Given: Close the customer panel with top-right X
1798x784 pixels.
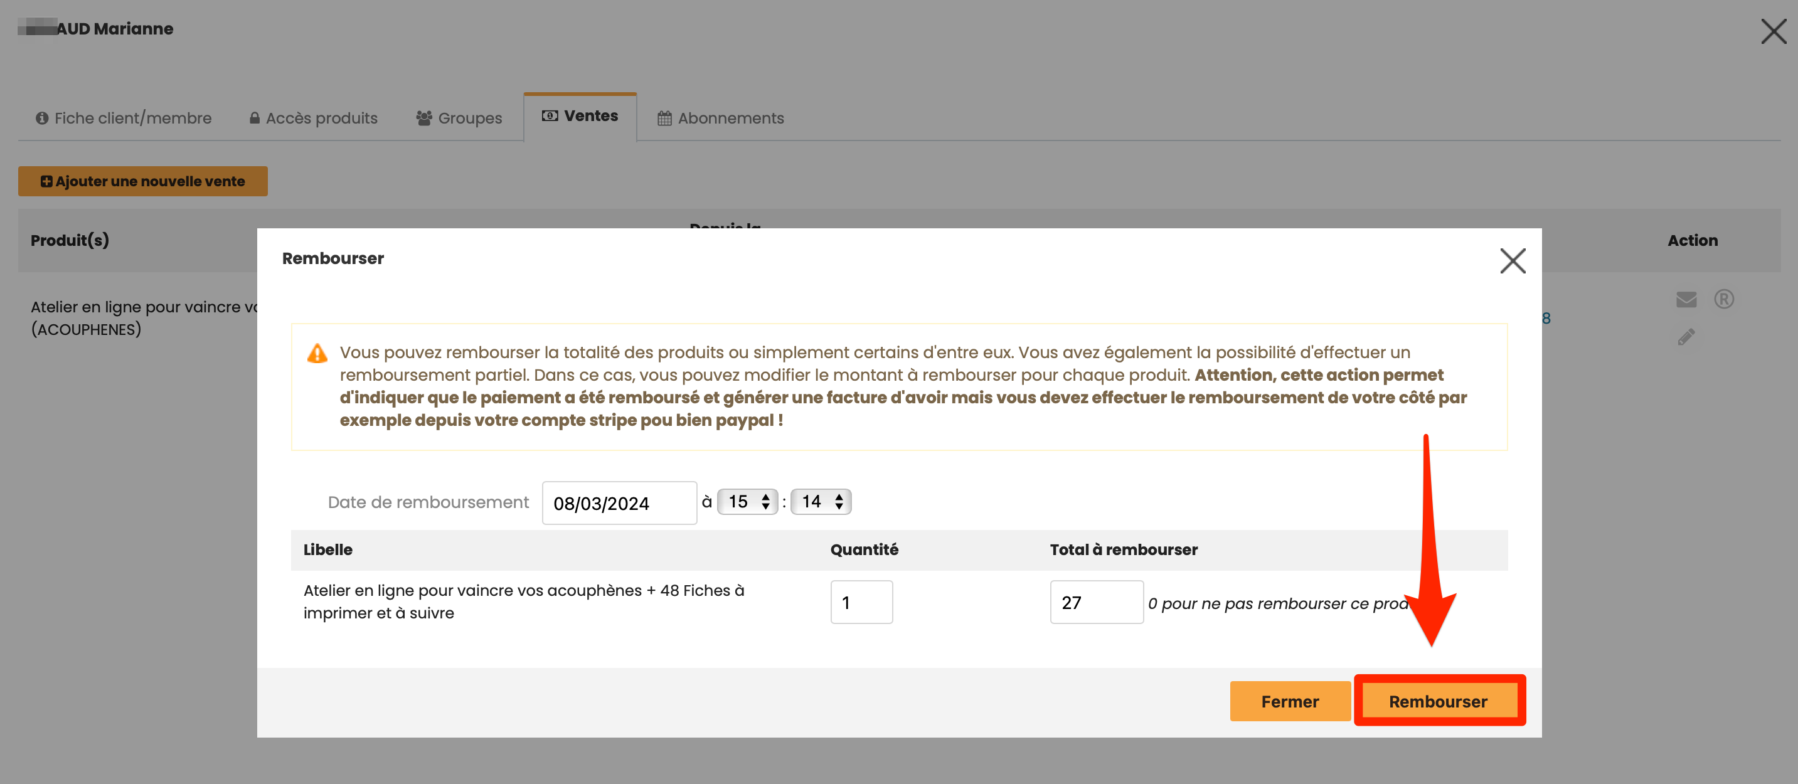Looking at the screenshot, I should (1773, 31).
